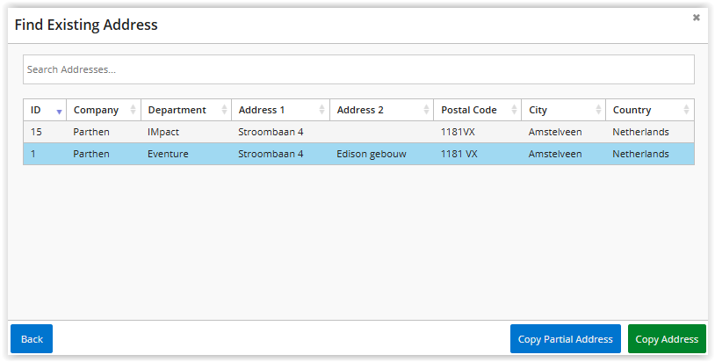Viewport: 715px width, 362px height.
Task: Click the Search Addresses input field
Action: coord(358,69)
